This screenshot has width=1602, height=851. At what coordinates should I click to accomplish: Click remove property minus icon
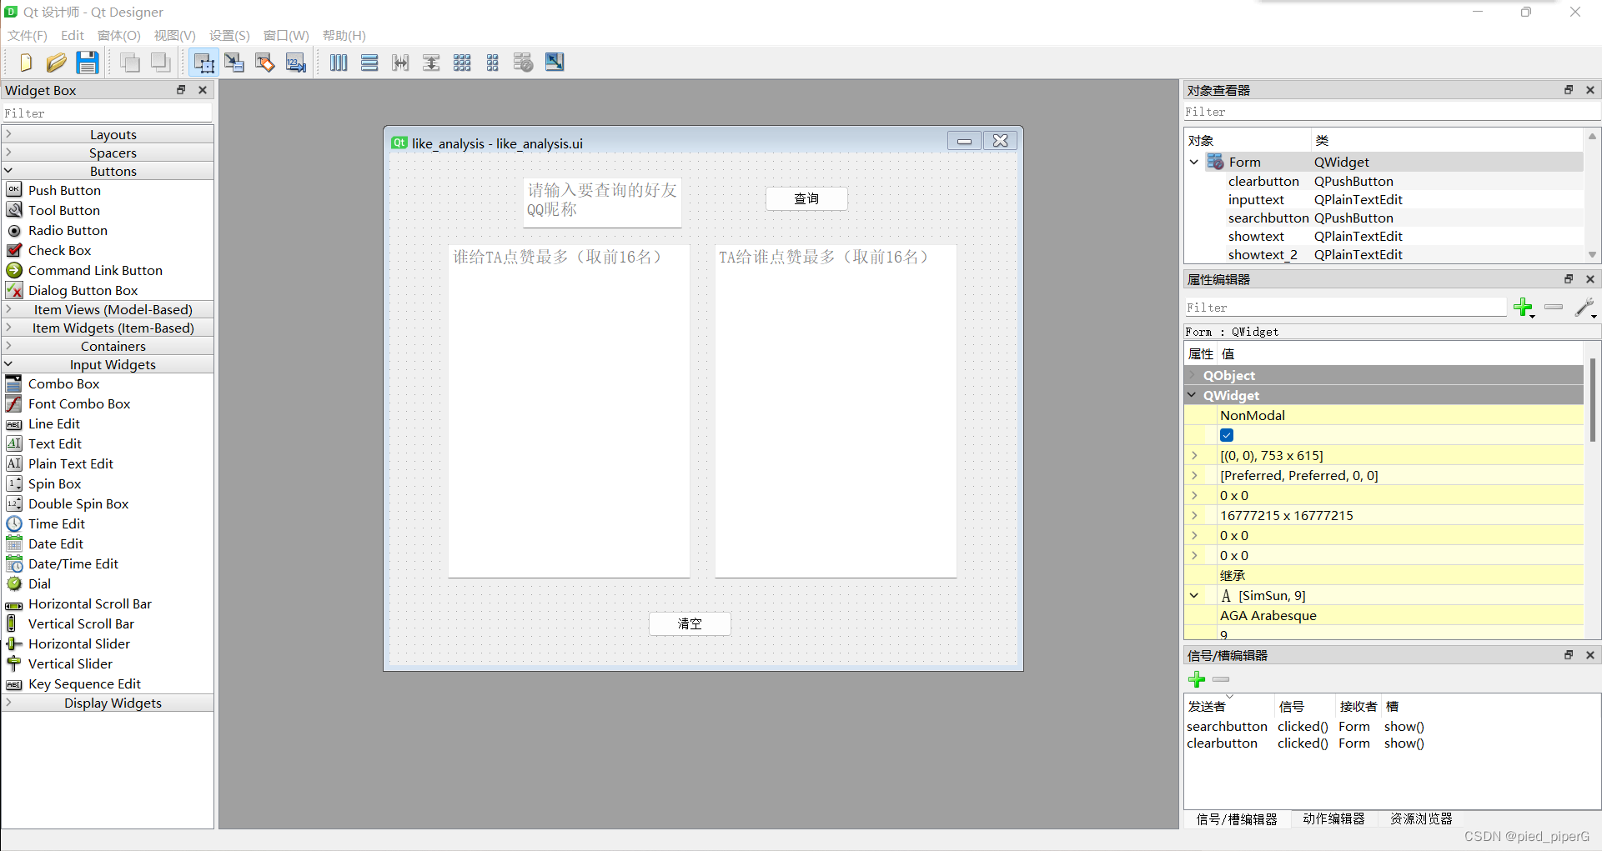pos(1554,307)
